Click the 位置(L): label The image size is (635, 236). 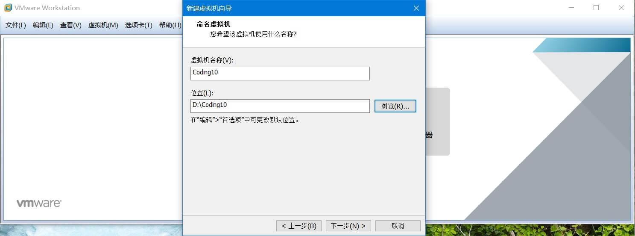(x=202, y=93)
